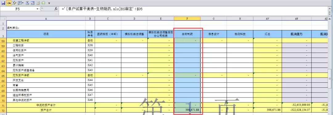Viewport: 333px width, 115px height.
Task: Click the Save icon in quick access toolbar
Action: point(3,3)
